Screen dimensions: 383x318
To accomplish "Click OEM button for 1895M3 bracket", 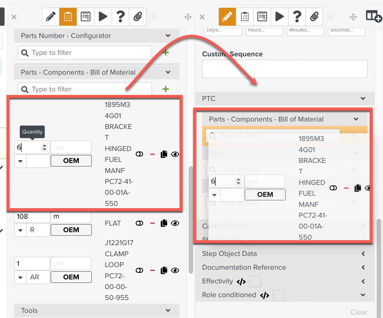I will pyautogui.click(x=71, y=161).
